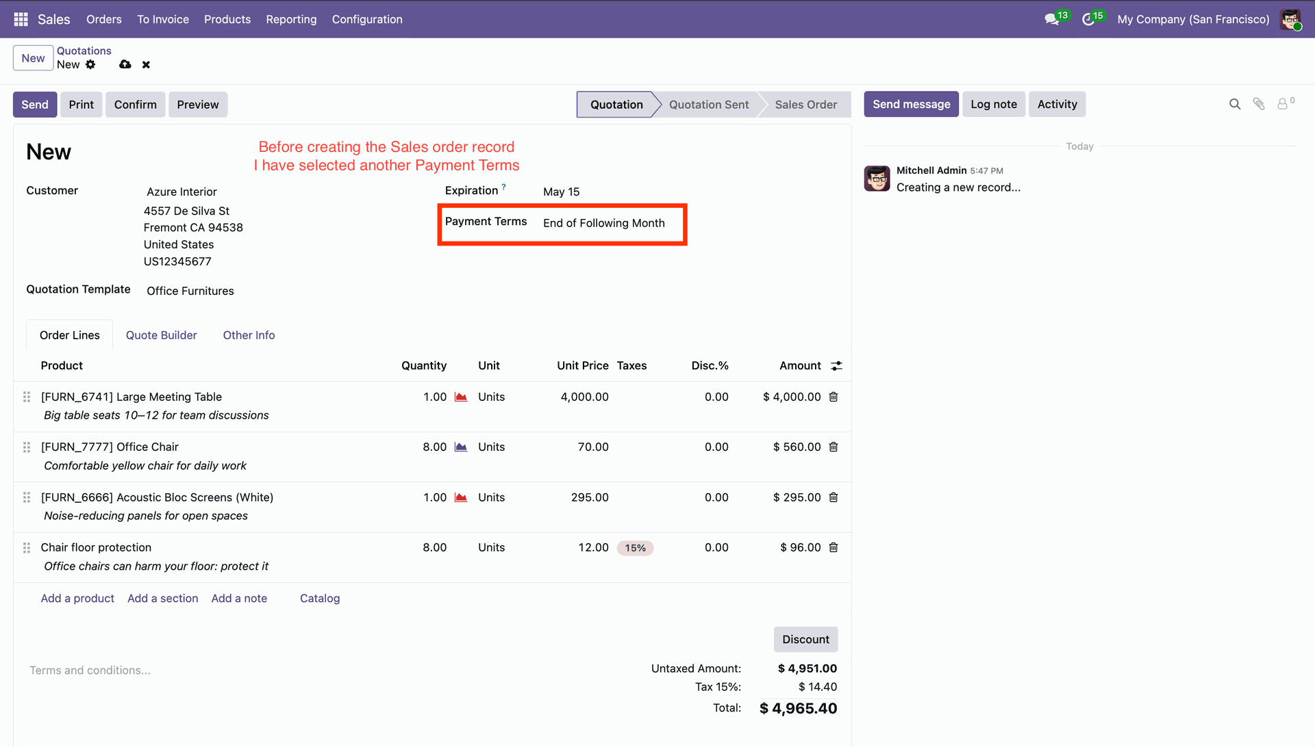Open the company switcher My Company (San Francisco)

1193,19
